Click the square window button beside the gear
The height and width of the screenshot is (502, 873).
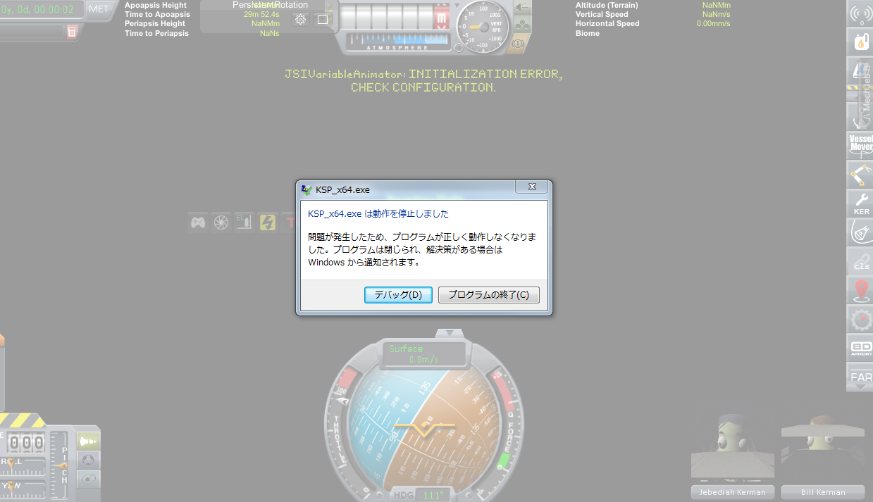point(323,19)
